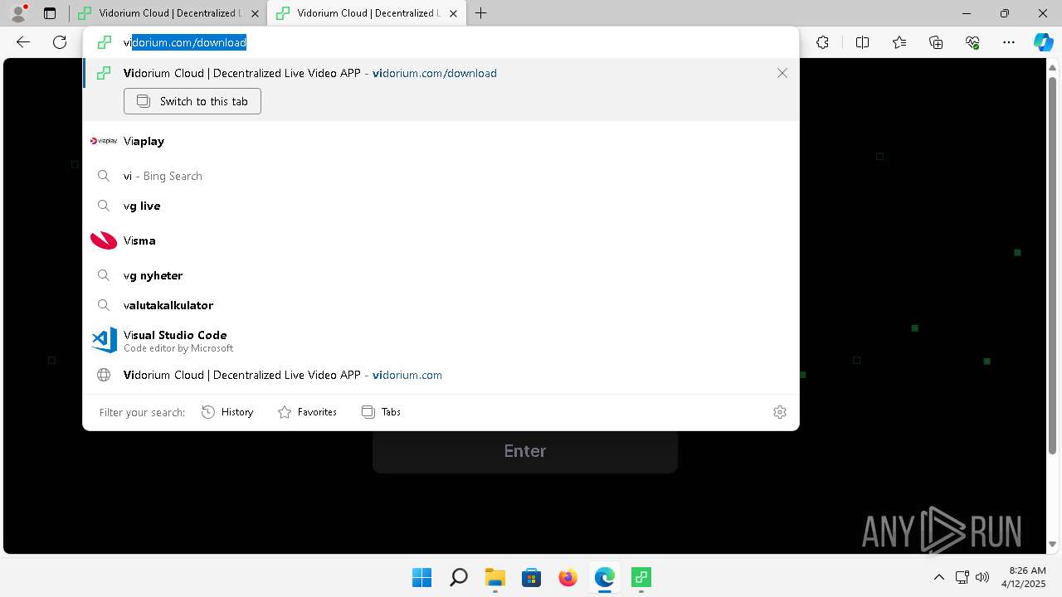The image size is (1062, 597).
Task: Toggle split screen icon
Action: pyautogui.click(x=862, y=42)
